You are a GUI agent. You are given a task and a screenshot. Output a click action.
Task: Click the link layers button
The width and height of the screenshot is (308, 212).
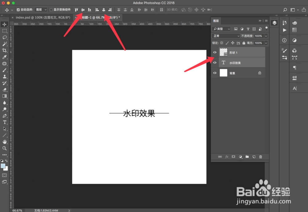coord(220,157)
